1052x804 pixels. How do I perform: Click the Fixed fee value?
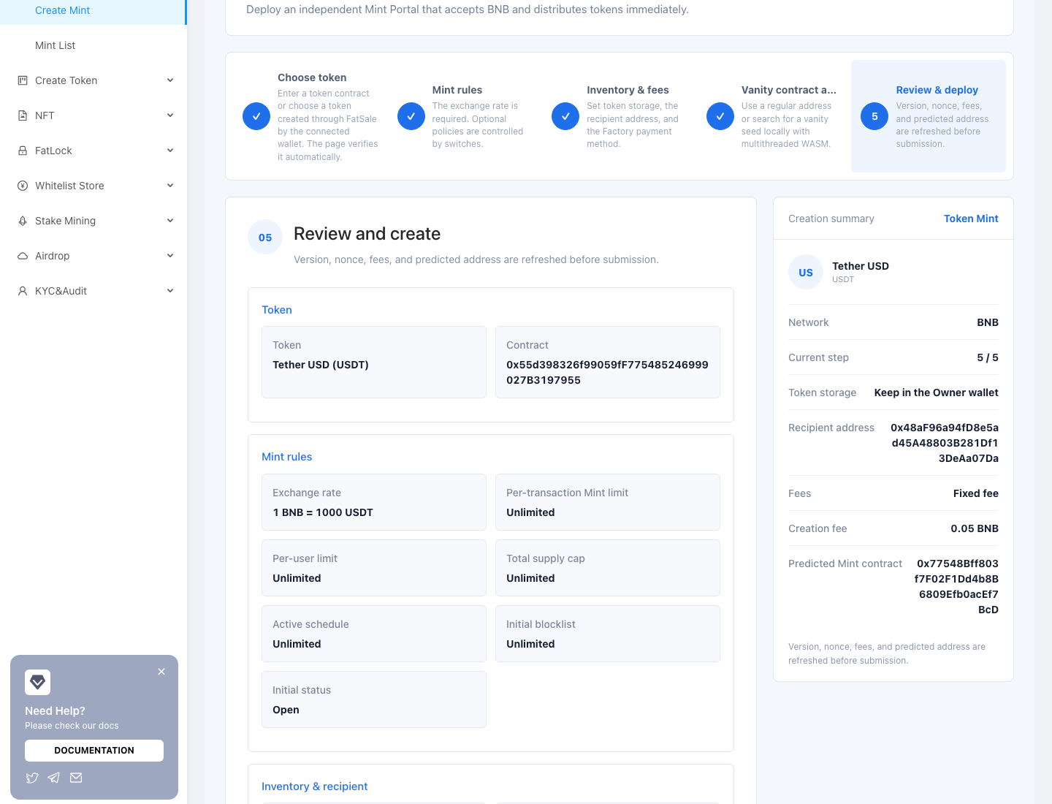(976, 493)
